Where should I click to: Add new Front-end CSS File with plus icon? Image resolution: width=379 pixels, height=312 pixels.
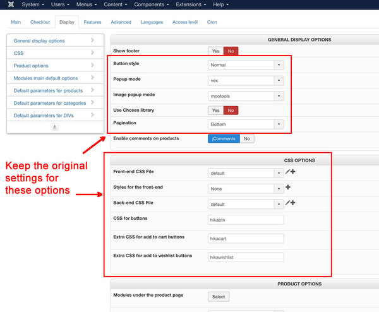pyautogui.click(x=292, y=172)
